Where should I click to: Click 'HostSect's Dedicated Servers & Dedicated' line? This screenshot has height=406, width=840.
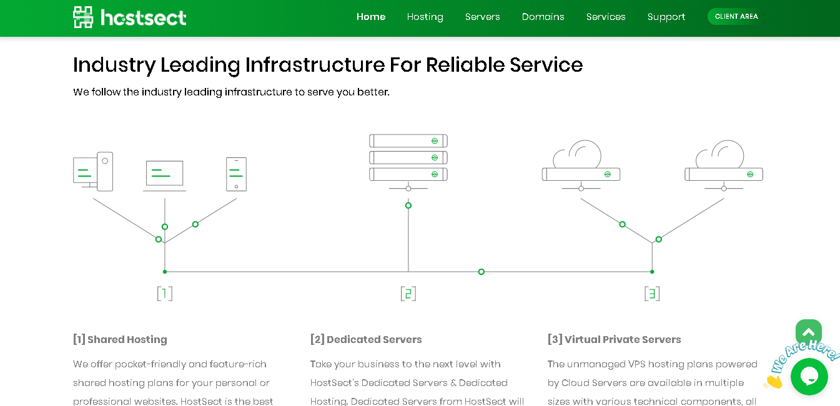pos(409,383)
